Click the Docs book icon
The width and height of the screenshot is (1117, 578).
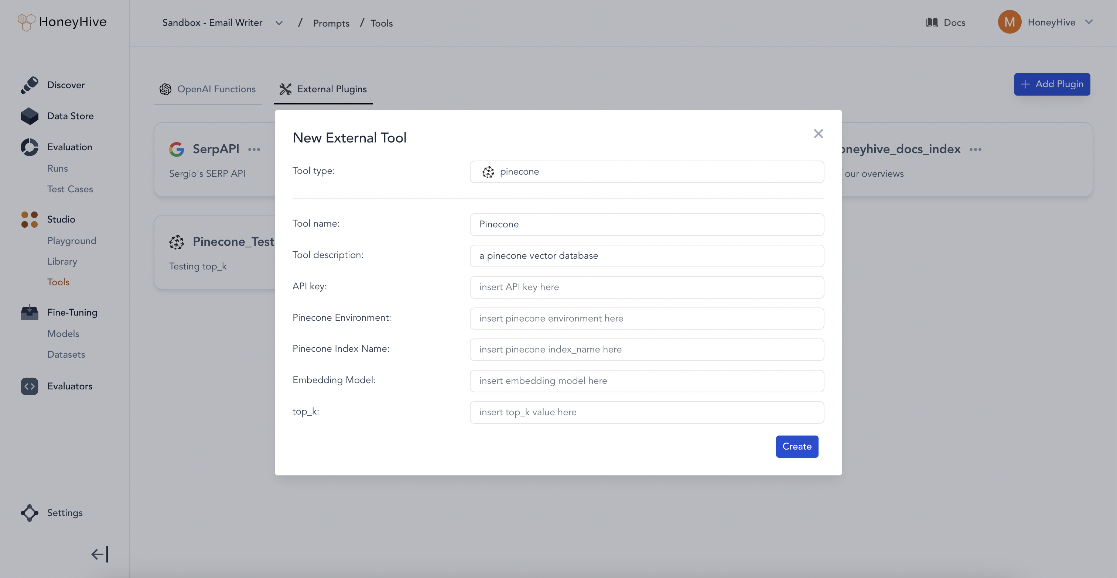pos(932,23)
